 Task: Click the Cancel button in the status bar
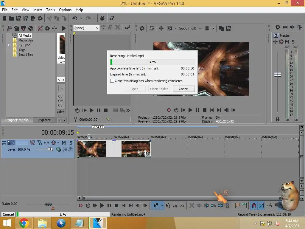(8, 214)
